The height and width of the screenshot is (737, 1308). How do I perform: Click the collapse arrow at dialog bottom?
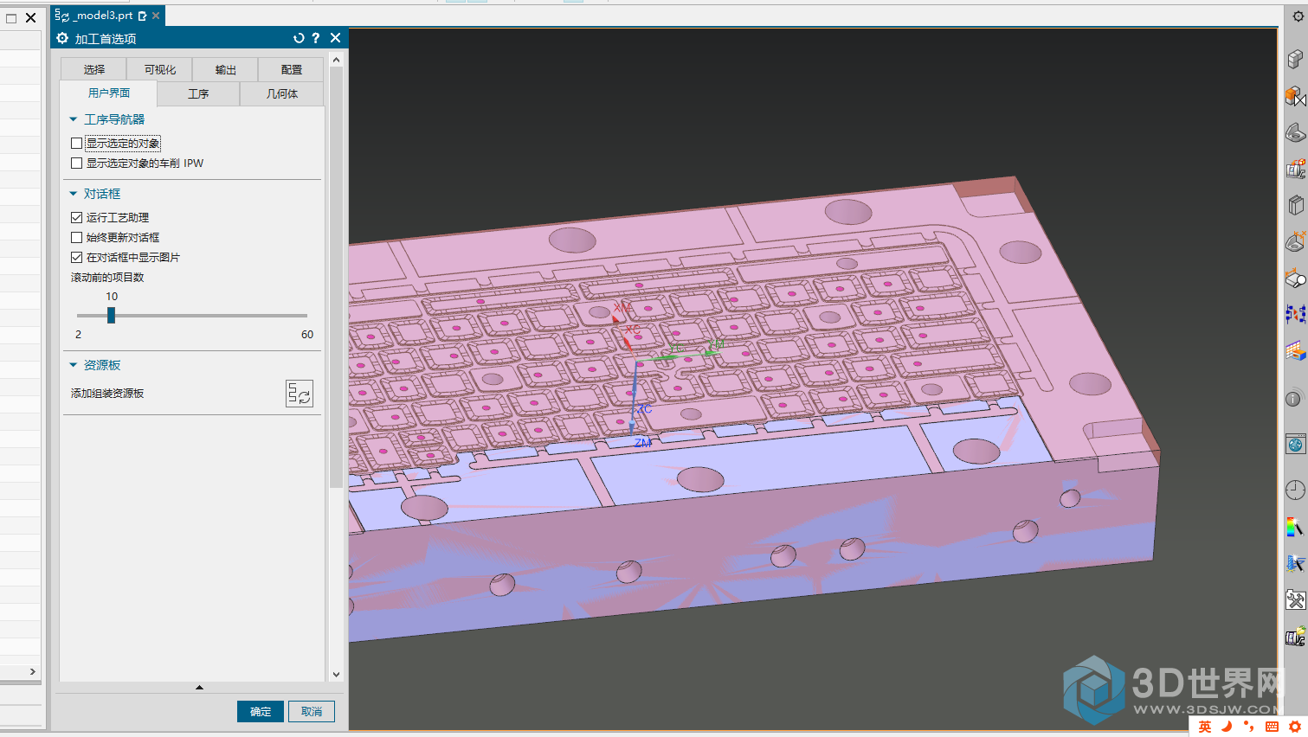(x=199, y=688)
